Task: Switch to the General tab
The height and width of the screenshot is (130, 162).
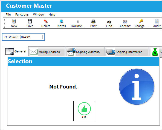Action: pyautogui.click(x=16, y=51)
